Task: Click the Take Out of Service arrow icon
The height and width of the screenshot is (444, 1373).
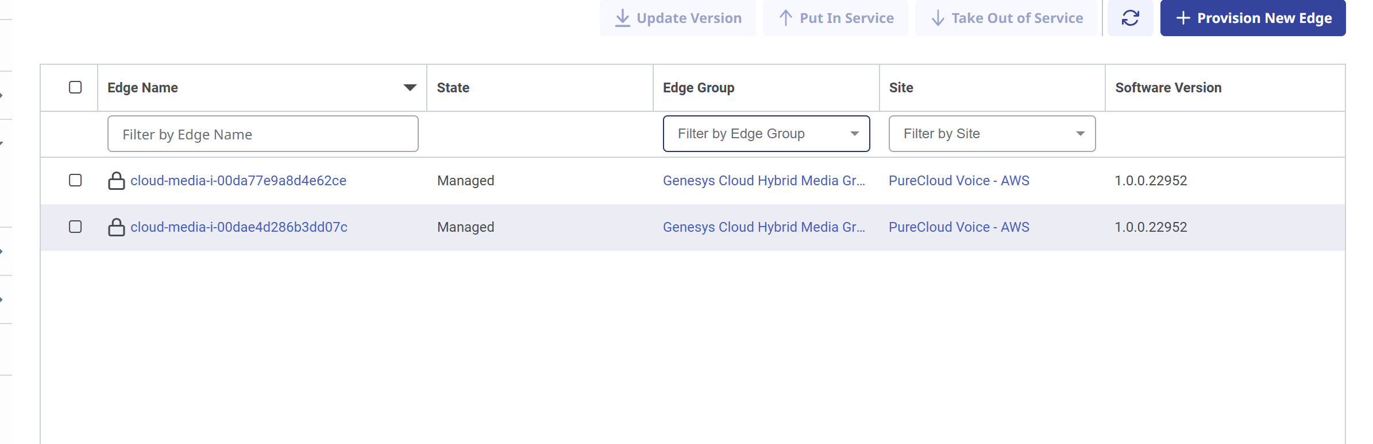Action: [x=938, y=18]
